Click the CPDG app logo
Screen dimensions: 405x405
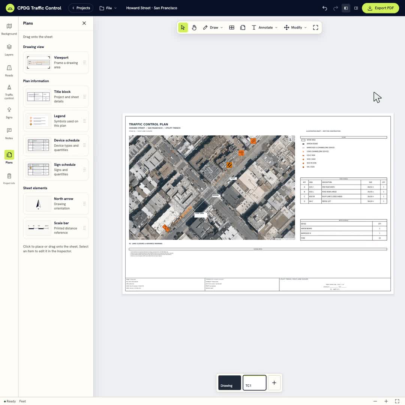(x=10, y=8)
